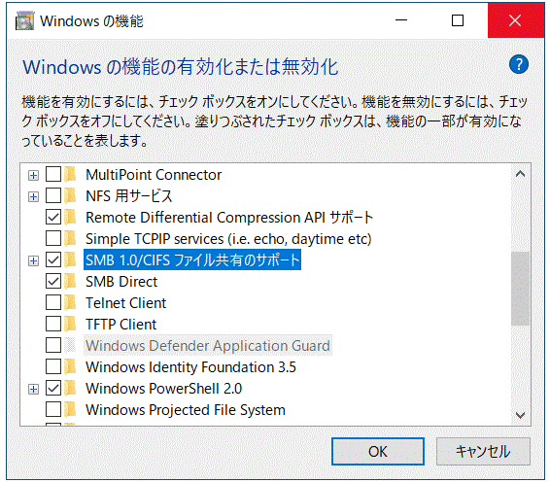Click the キャンセル button
Image resolution: width=550 pixels, height=483 pixels.
(483, 451)
